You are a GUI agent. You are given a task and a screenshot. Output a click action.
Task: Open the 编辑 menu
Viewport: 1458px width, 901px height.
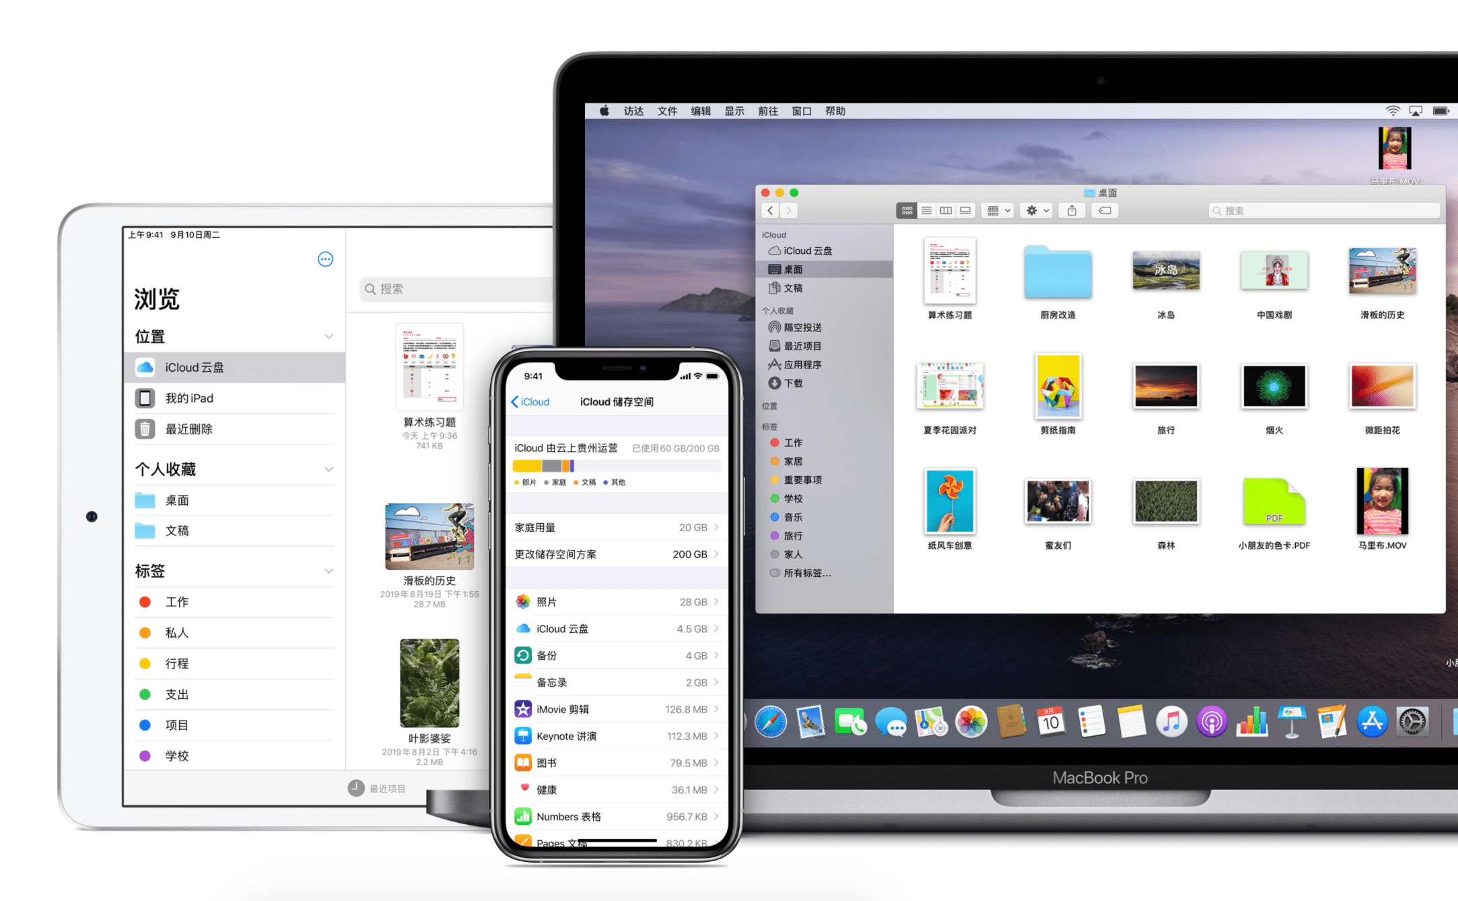pyautogui.click(x=701, y=111)
